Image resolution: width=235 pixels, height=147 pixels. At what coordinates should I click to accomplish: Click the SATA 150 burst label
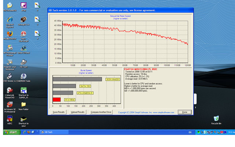click(x=85, y=86)
